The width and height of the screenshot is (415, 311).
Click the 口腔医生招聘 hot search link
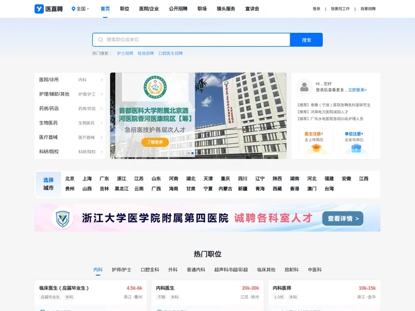[x=171, y=54]
